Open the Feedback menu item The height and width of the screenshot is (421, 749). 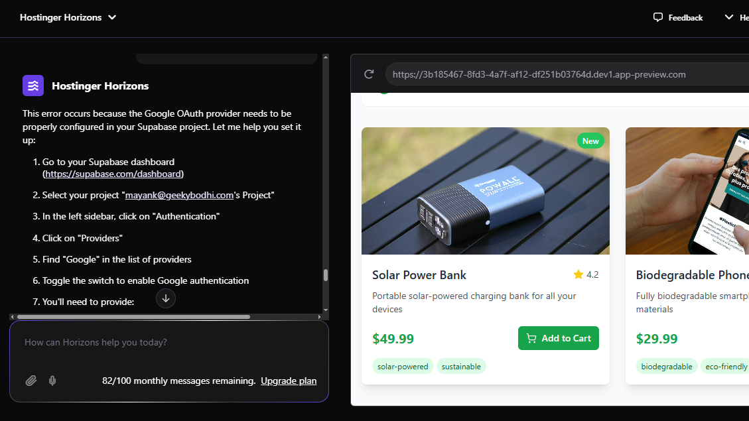(678, 17)
